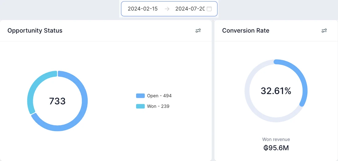Select the Conversion Rate card title
The height and width of the screenshot is (161, 338).
point(246,31)
